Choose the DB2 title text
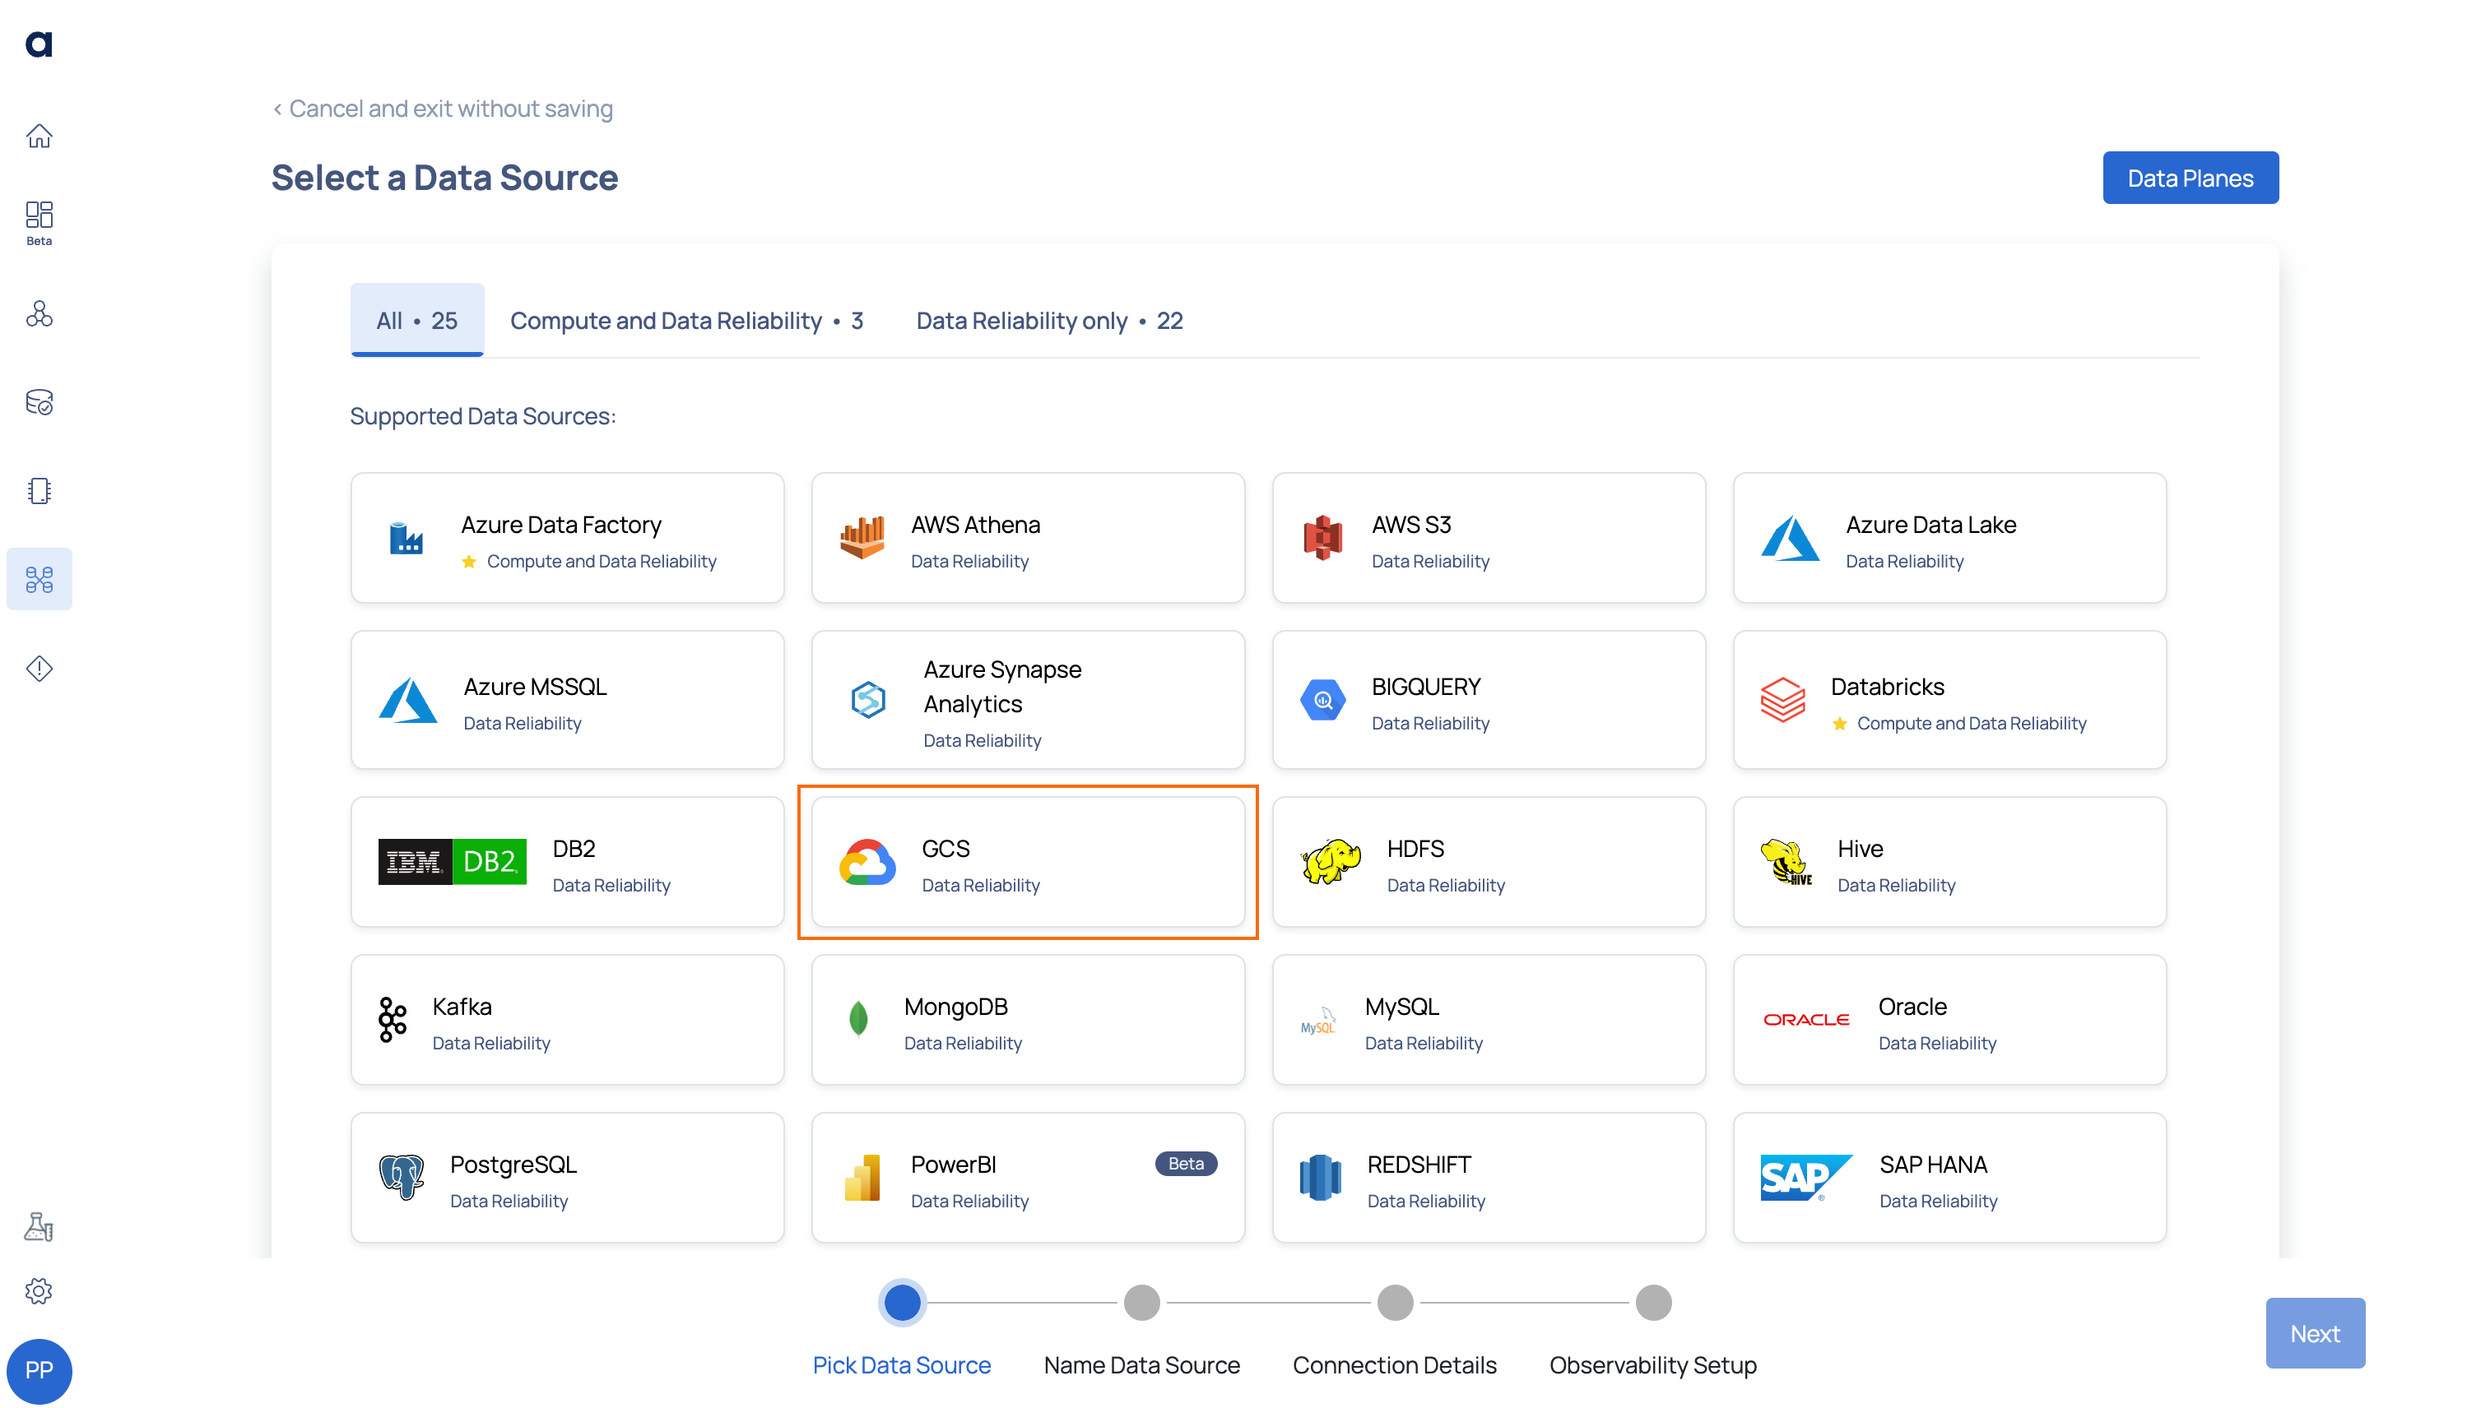 (574, 848)
